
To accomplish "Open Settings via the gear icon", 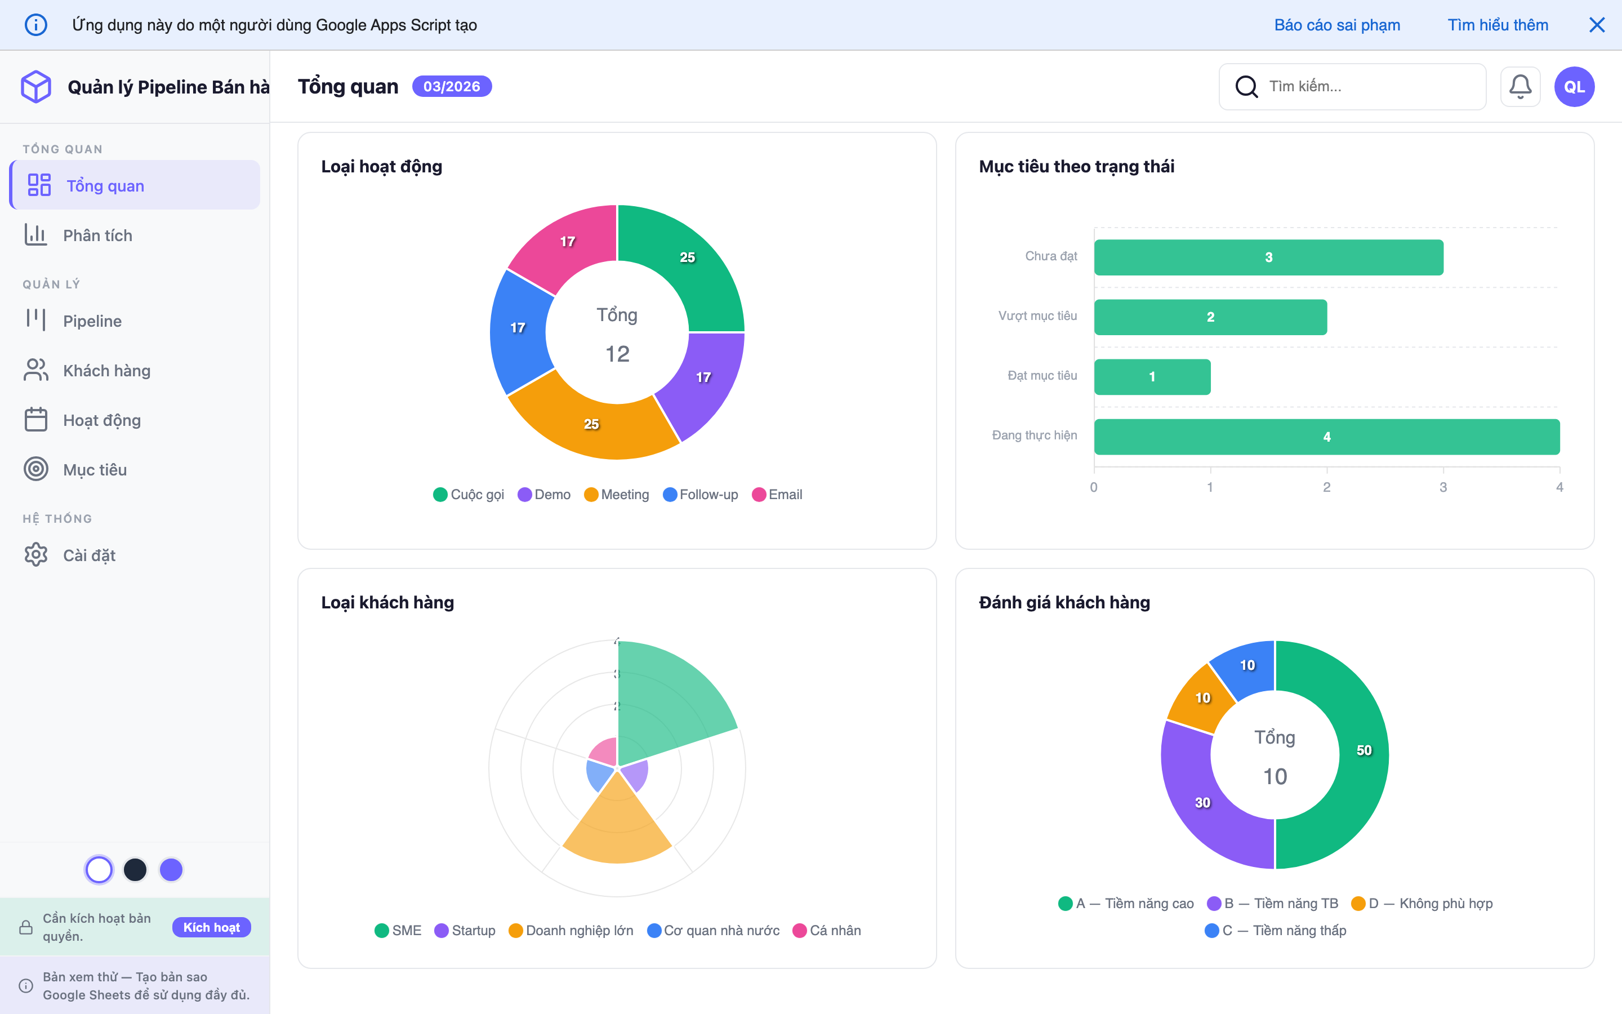I will (x=36, y=555).
